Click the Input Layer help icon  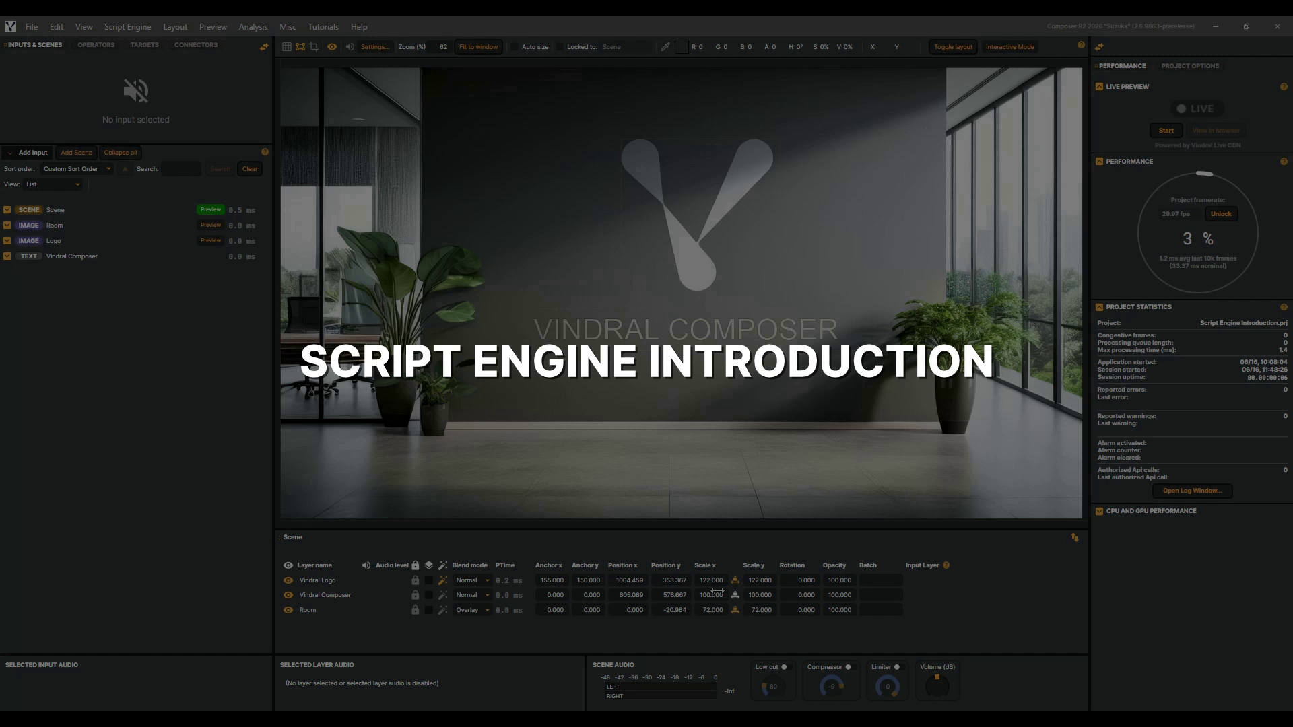point(946,565)
